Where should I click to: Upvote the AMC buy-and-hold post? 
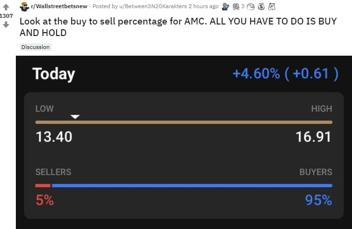click(6, 7)
